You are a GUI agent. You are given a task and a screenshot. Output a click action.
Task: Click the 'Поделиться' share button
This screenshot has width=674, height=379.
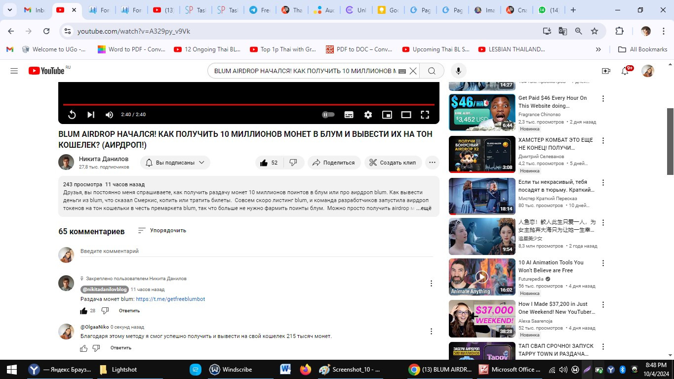point(334,163)
